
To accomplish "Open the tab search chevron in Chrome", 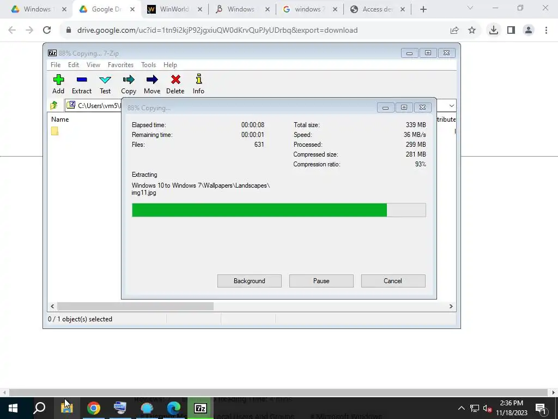I will click(x=470, y=8).
